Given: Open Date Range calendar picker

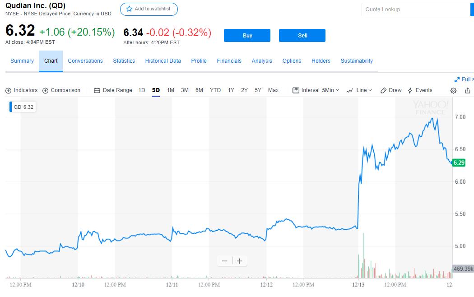Looking at the screenshot, I should point(113,90).
